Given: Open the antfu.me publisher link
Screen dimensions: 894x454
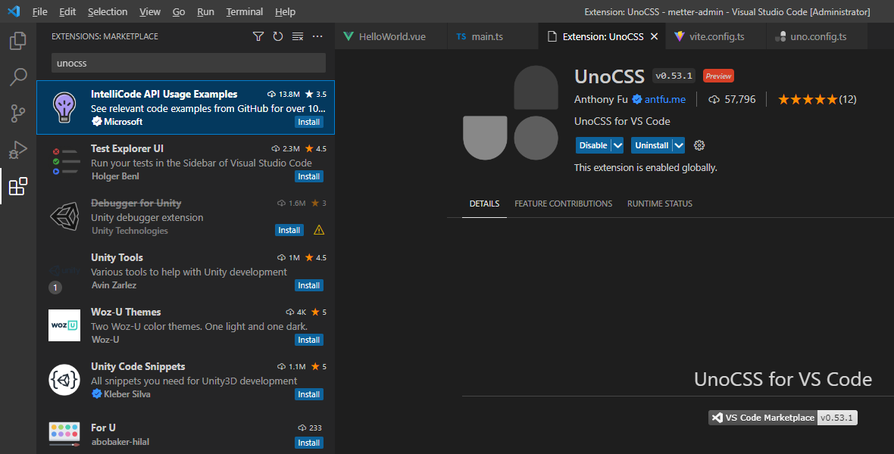Looking at the screenshot, I should [x=664, y=99].
